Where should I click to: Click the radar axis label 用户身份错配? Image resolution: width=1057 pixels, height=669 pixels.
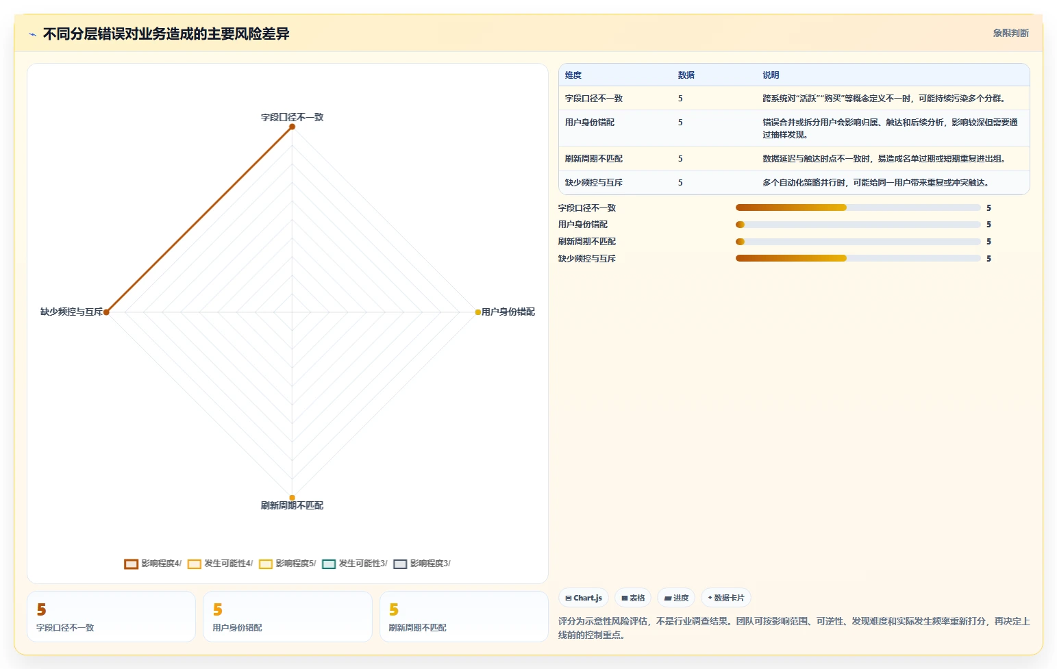click(508, 312)
